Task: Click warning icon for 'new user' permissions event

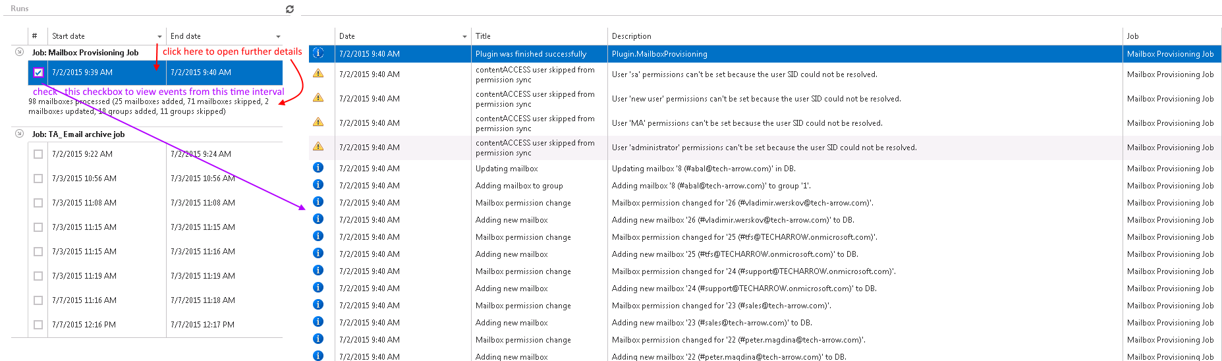Action: click(x=318, y=98)
